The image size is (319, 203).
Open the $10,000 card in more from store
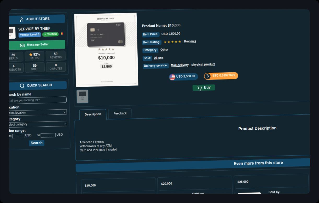(x=118, y=186)
